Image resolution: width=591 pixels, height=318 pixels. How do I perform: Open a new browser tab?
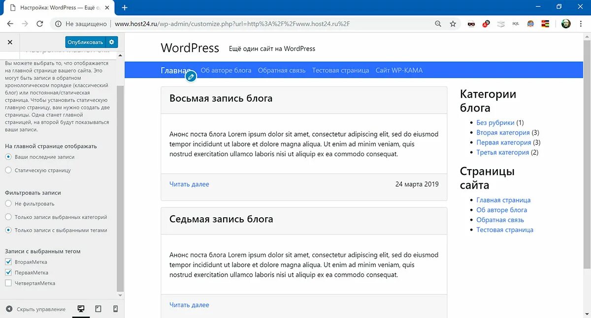tap(125, 7)
